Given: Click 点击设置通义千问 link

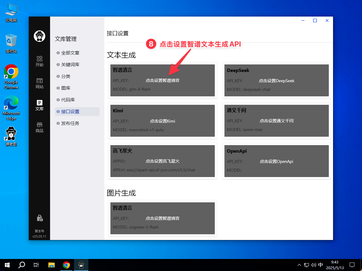Looking at the screenshot, I should (277, 121).
